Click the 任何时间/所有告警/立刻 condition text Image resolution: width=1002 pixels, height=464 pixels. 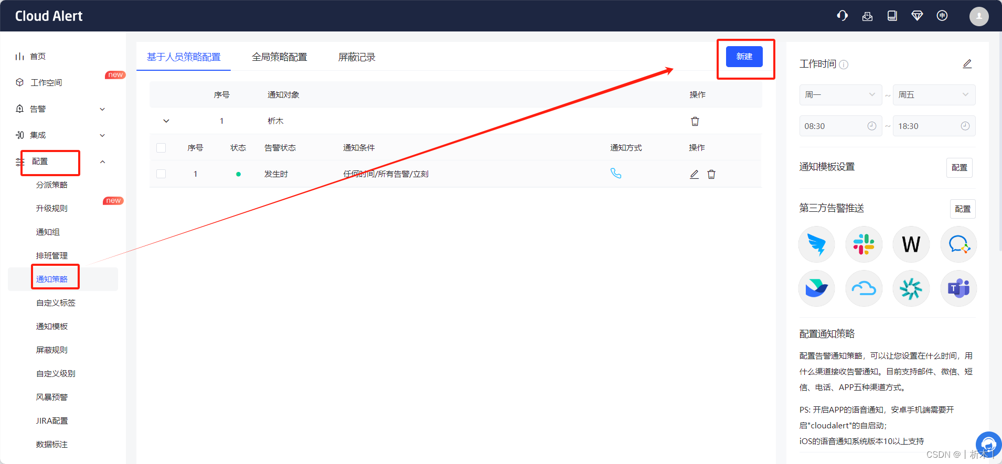[x=386, y=174]
